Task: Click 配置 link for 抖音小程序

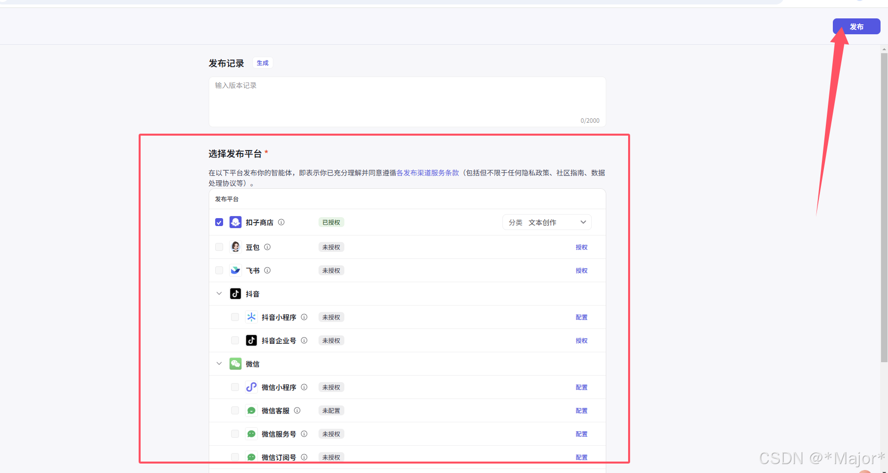Action: pos(581,317)
